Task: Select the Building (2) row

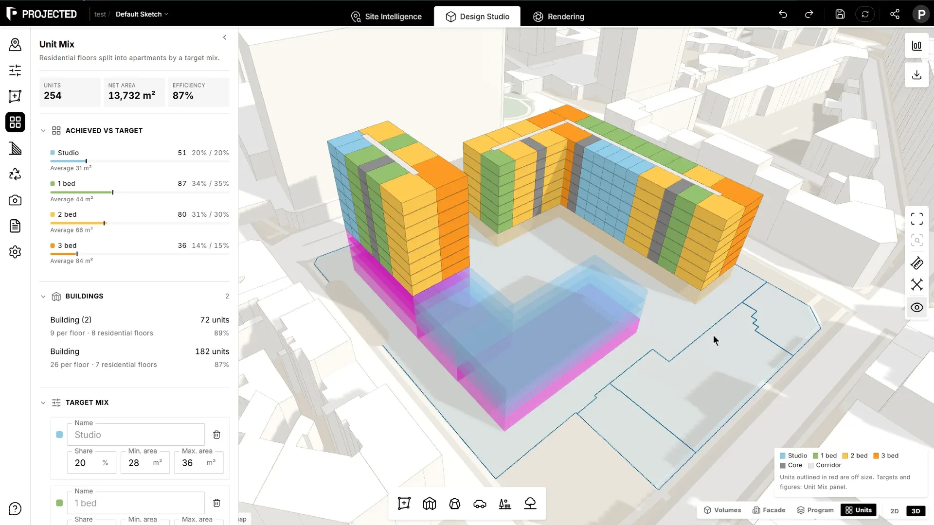Action: 140,326
